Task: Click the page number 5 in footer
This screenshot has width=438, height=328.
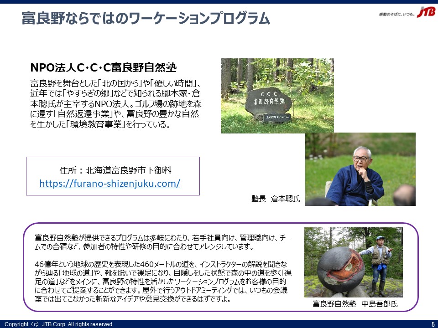Action: 433,324
